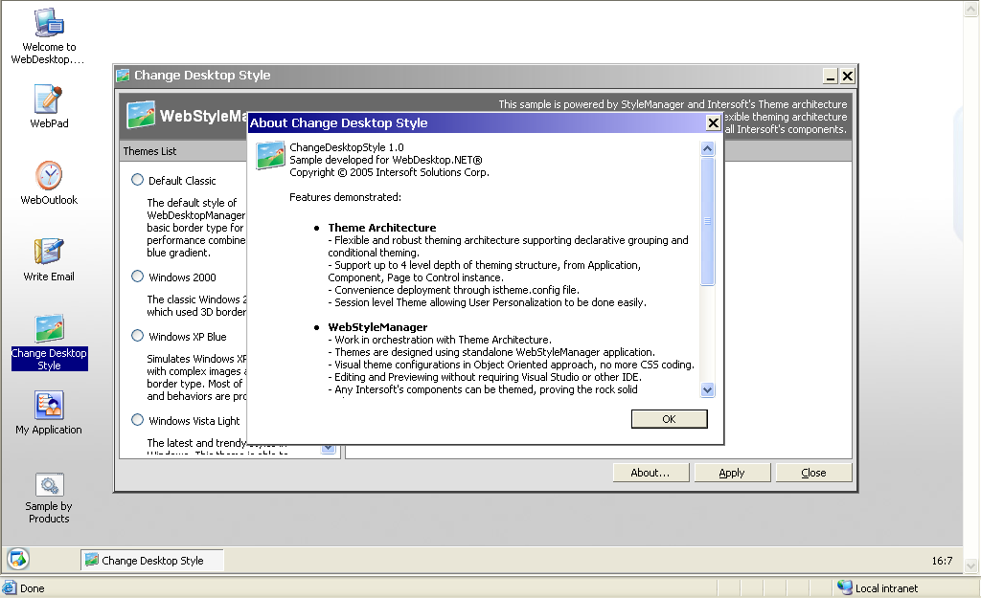The height and width of the screenshot is (598, 981).
Task: Launch the WebPad desktop icon
Action: coord(49,100)
